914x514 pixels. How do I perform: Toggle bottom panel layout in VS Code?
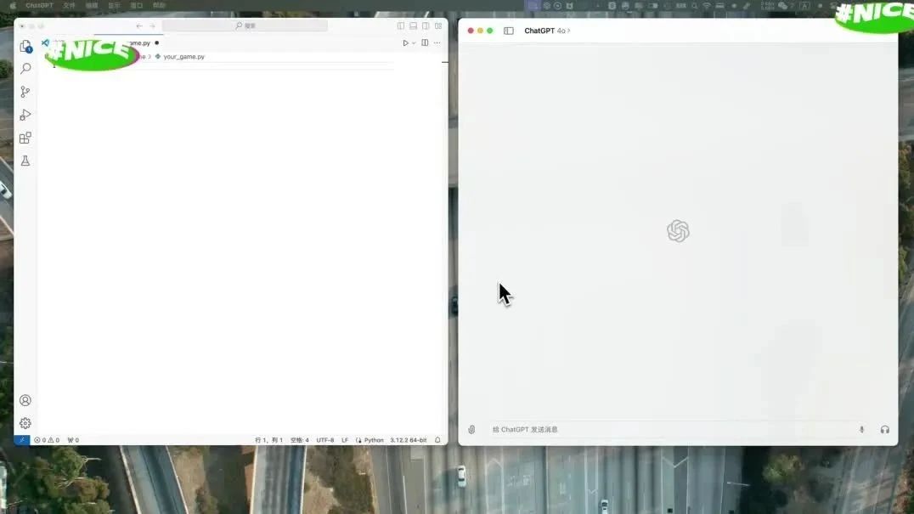tap(414, 26)
